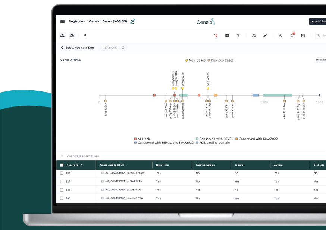Select the triangle shapes view icon
This screenshot has width=326, height=230.
point(62,35)
